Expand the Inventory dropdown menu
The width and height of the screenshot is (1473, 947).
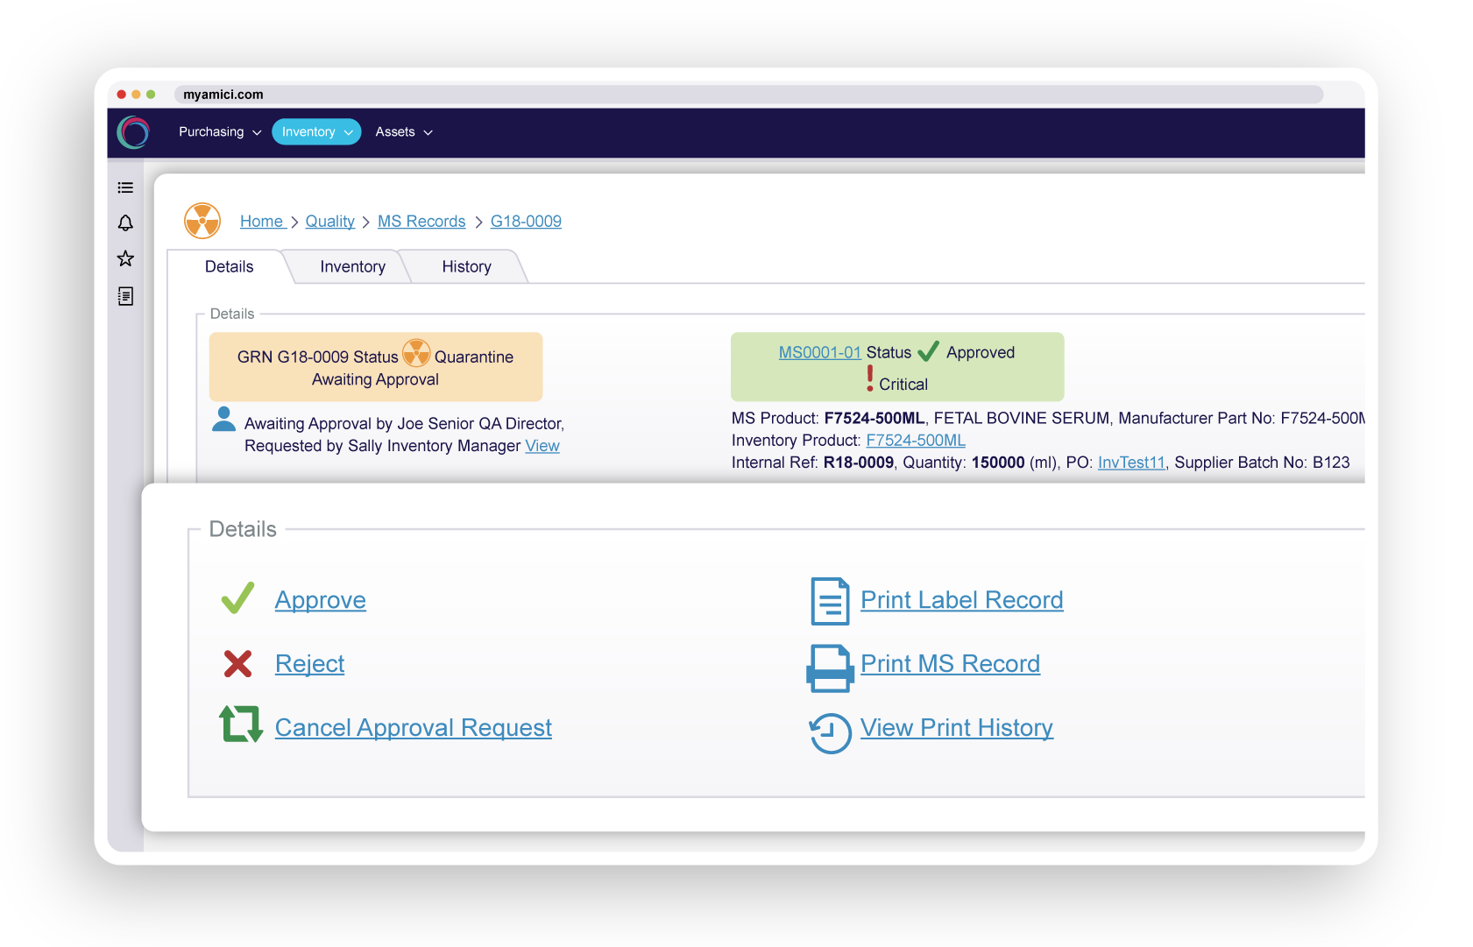click(x=316, y=132)
